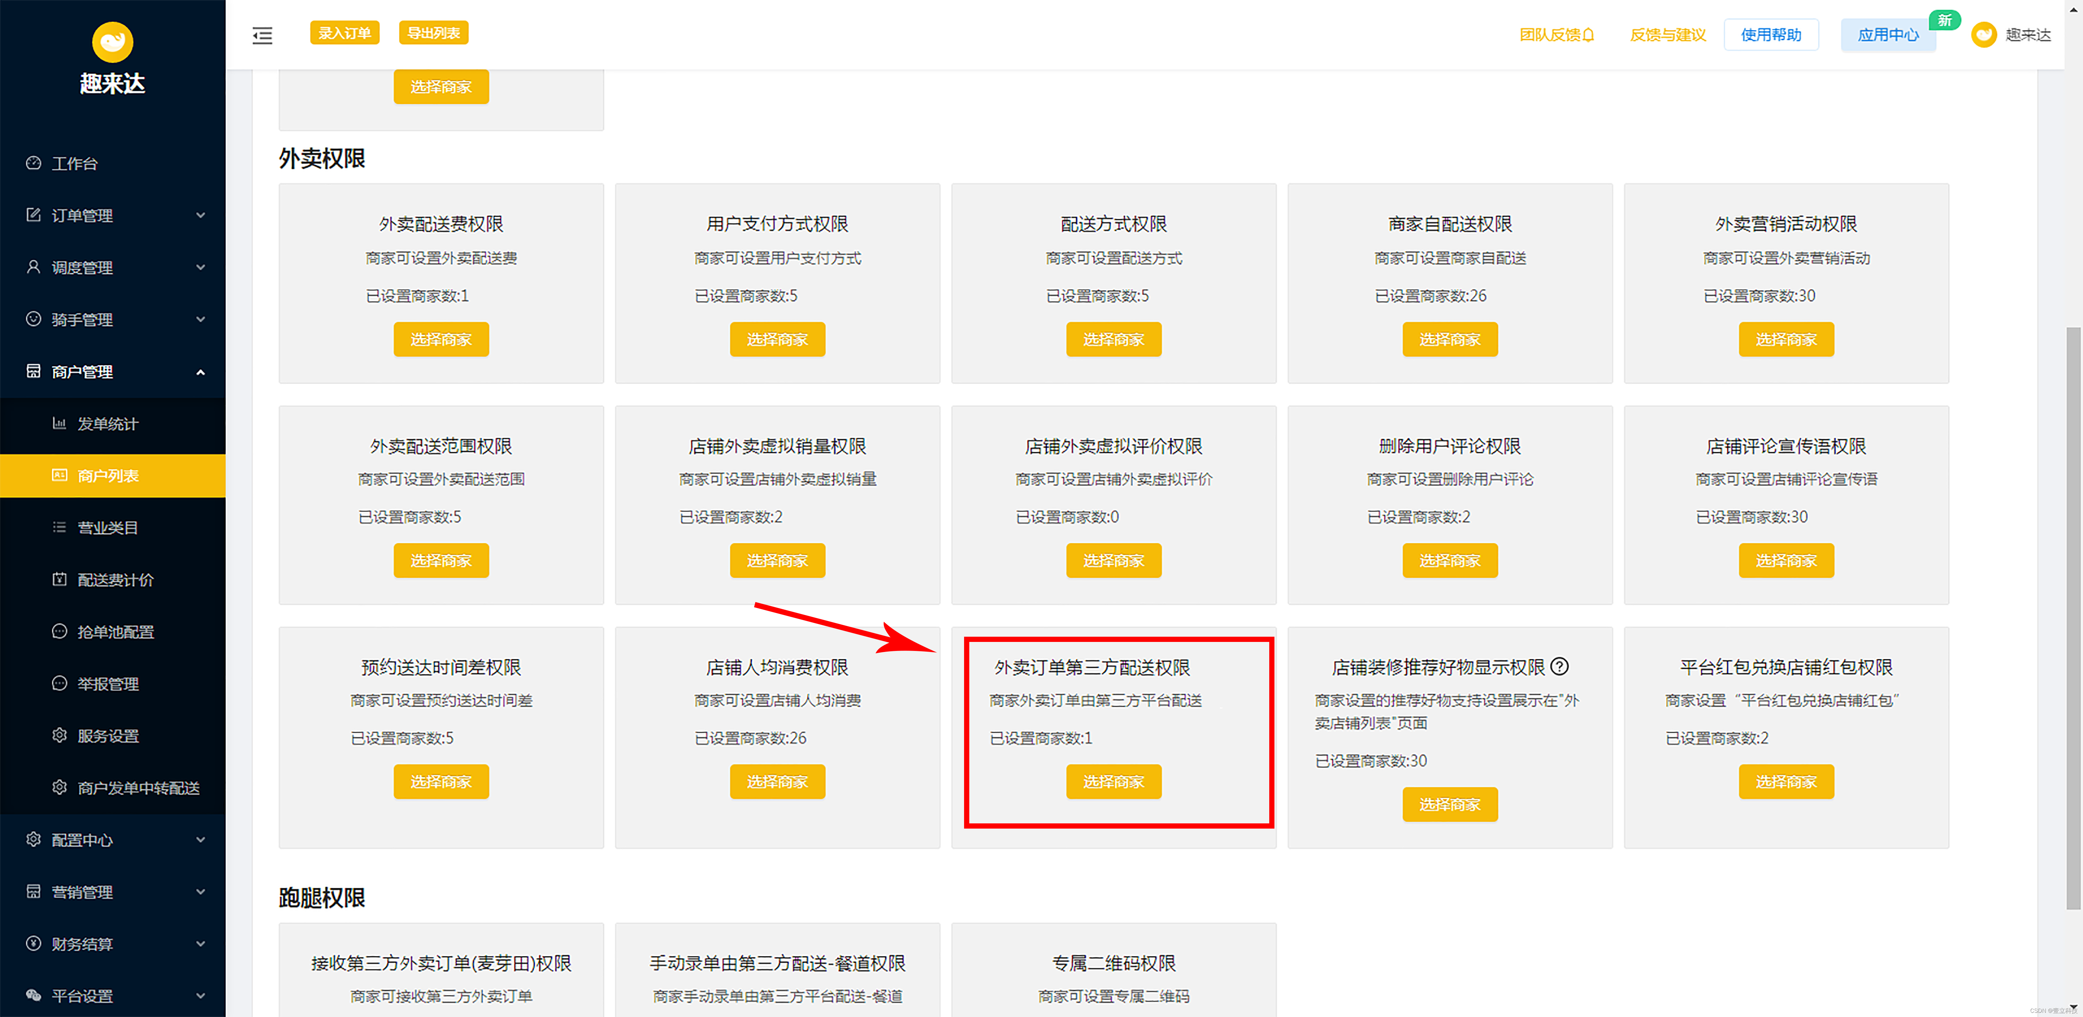Expand the 骑手管理 submenu chevron
This screenshot has height=1017, width=2083.
[x=201, y=319]
